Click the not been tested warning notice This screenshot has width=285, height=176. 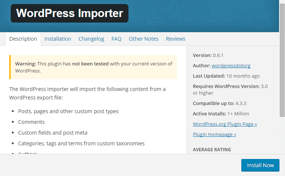tap(93, 67)
